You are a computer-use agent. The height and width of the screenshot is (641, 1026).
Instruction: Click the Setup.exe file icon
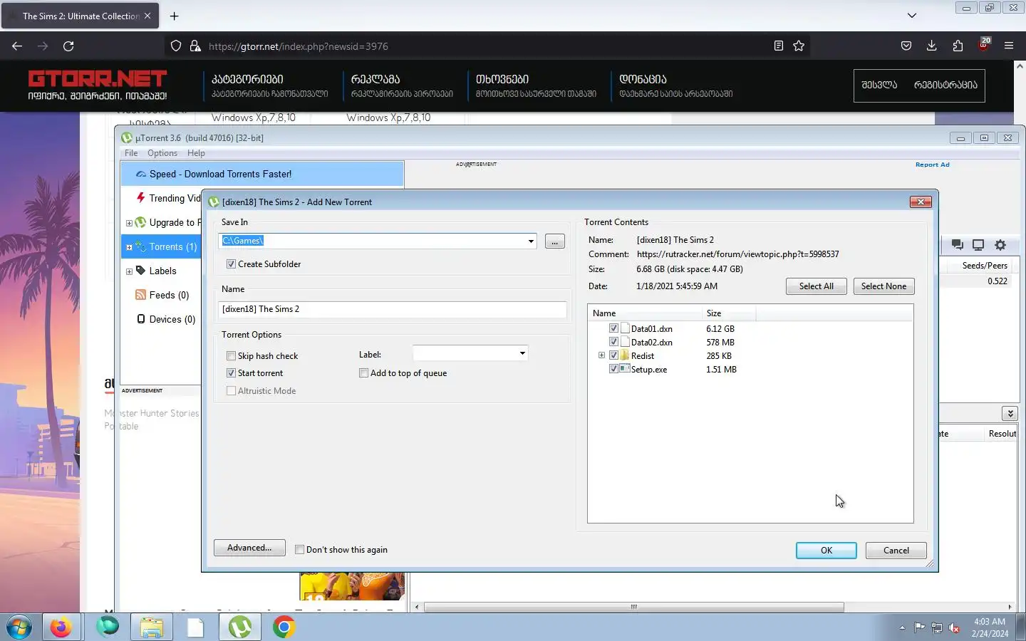625,369
